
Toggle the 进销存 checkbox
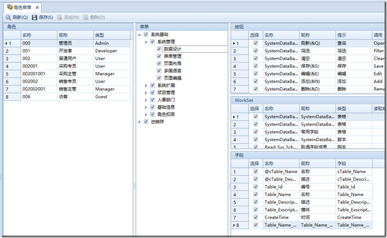(146, 121)
